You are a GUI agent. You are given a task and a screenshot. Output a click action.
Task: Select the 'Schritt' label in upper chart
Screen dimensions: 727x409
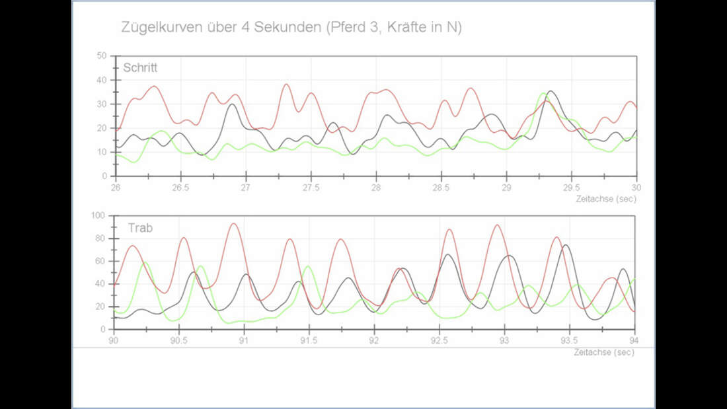point(140,67)
